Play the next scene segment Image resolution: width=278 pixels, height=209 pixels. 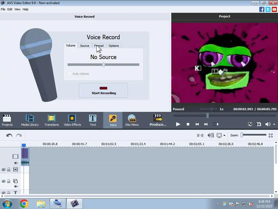216,124
